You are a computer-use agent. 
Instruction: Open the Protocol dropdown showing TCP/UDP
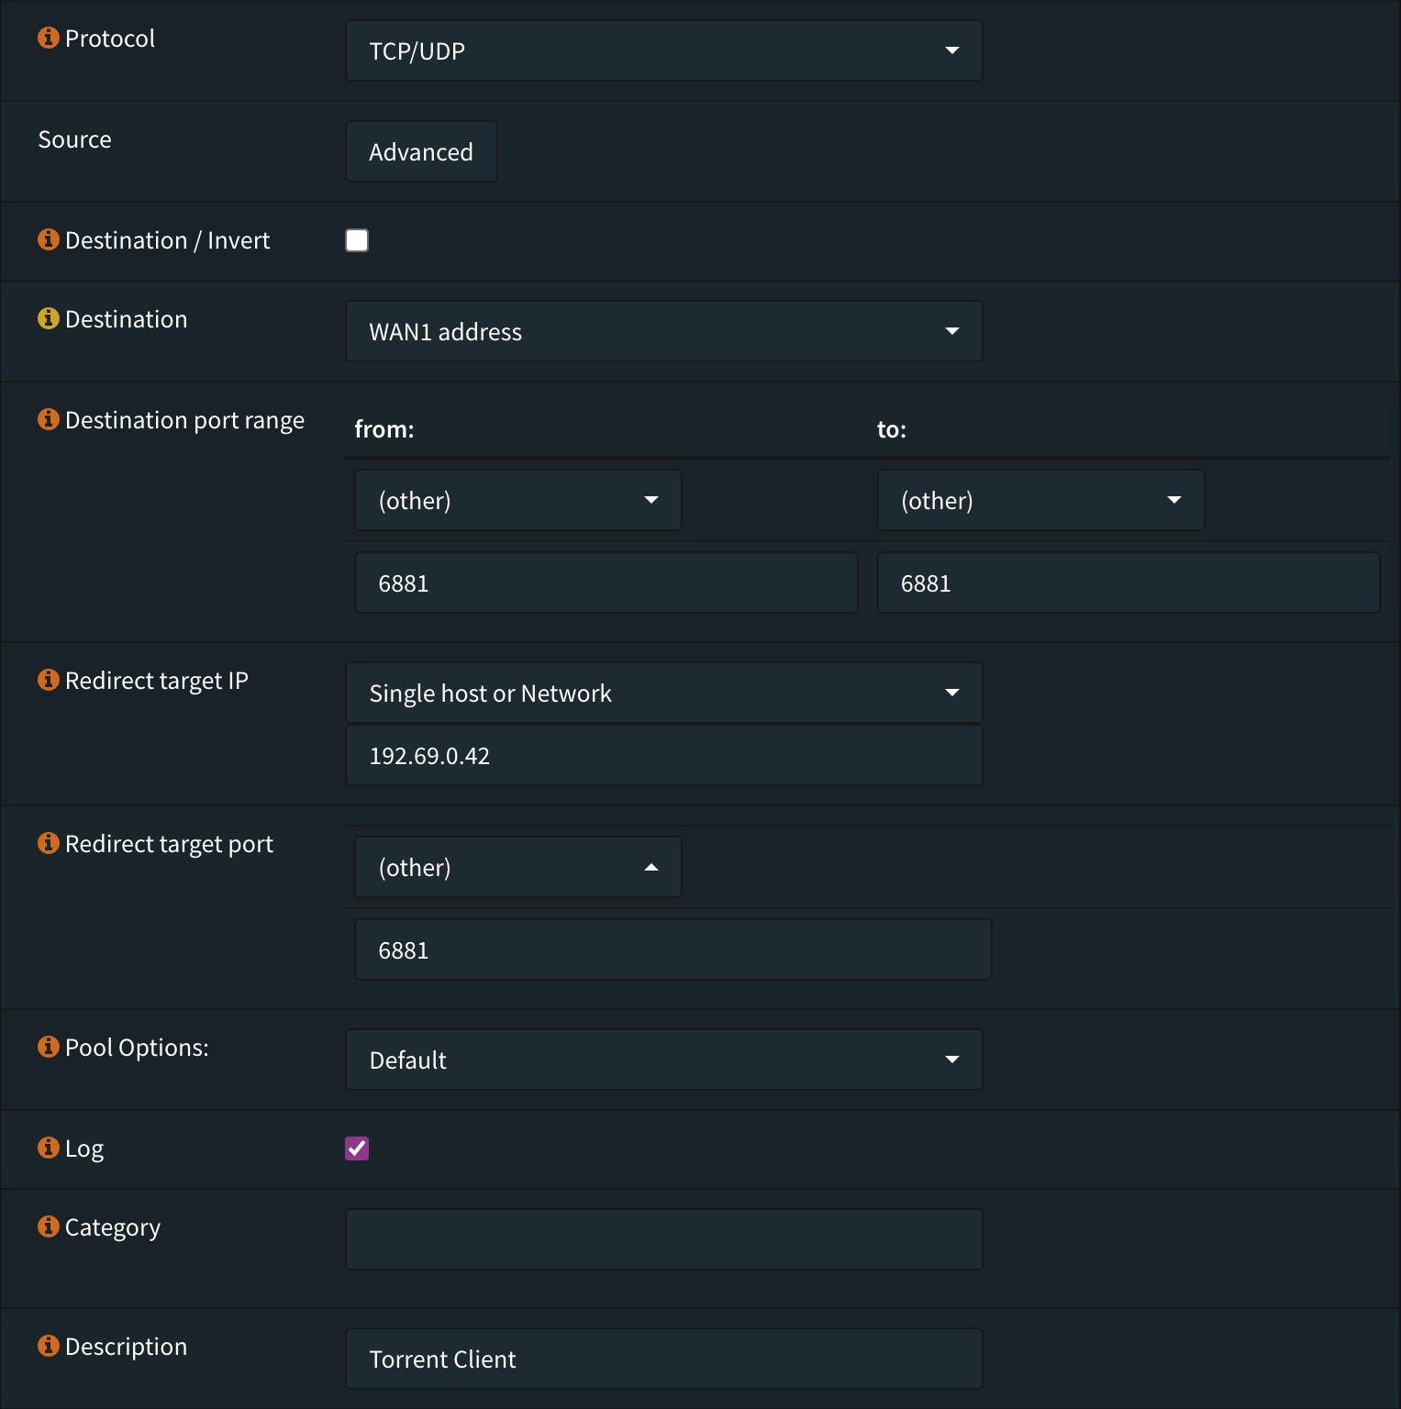click(663, 50)
